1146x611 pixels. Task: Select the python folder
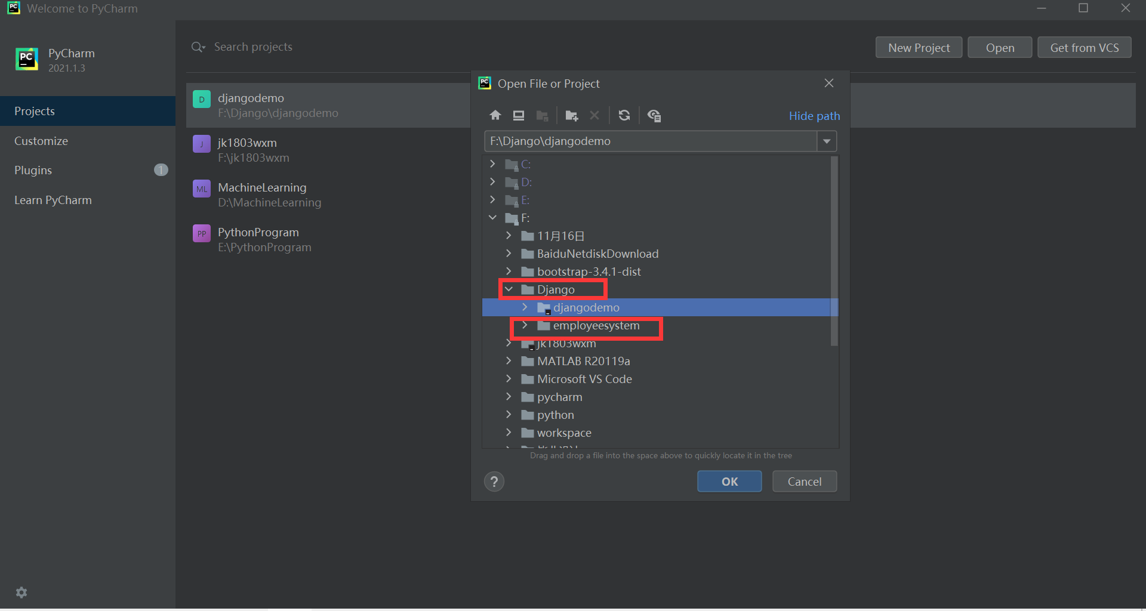[555, 415]
